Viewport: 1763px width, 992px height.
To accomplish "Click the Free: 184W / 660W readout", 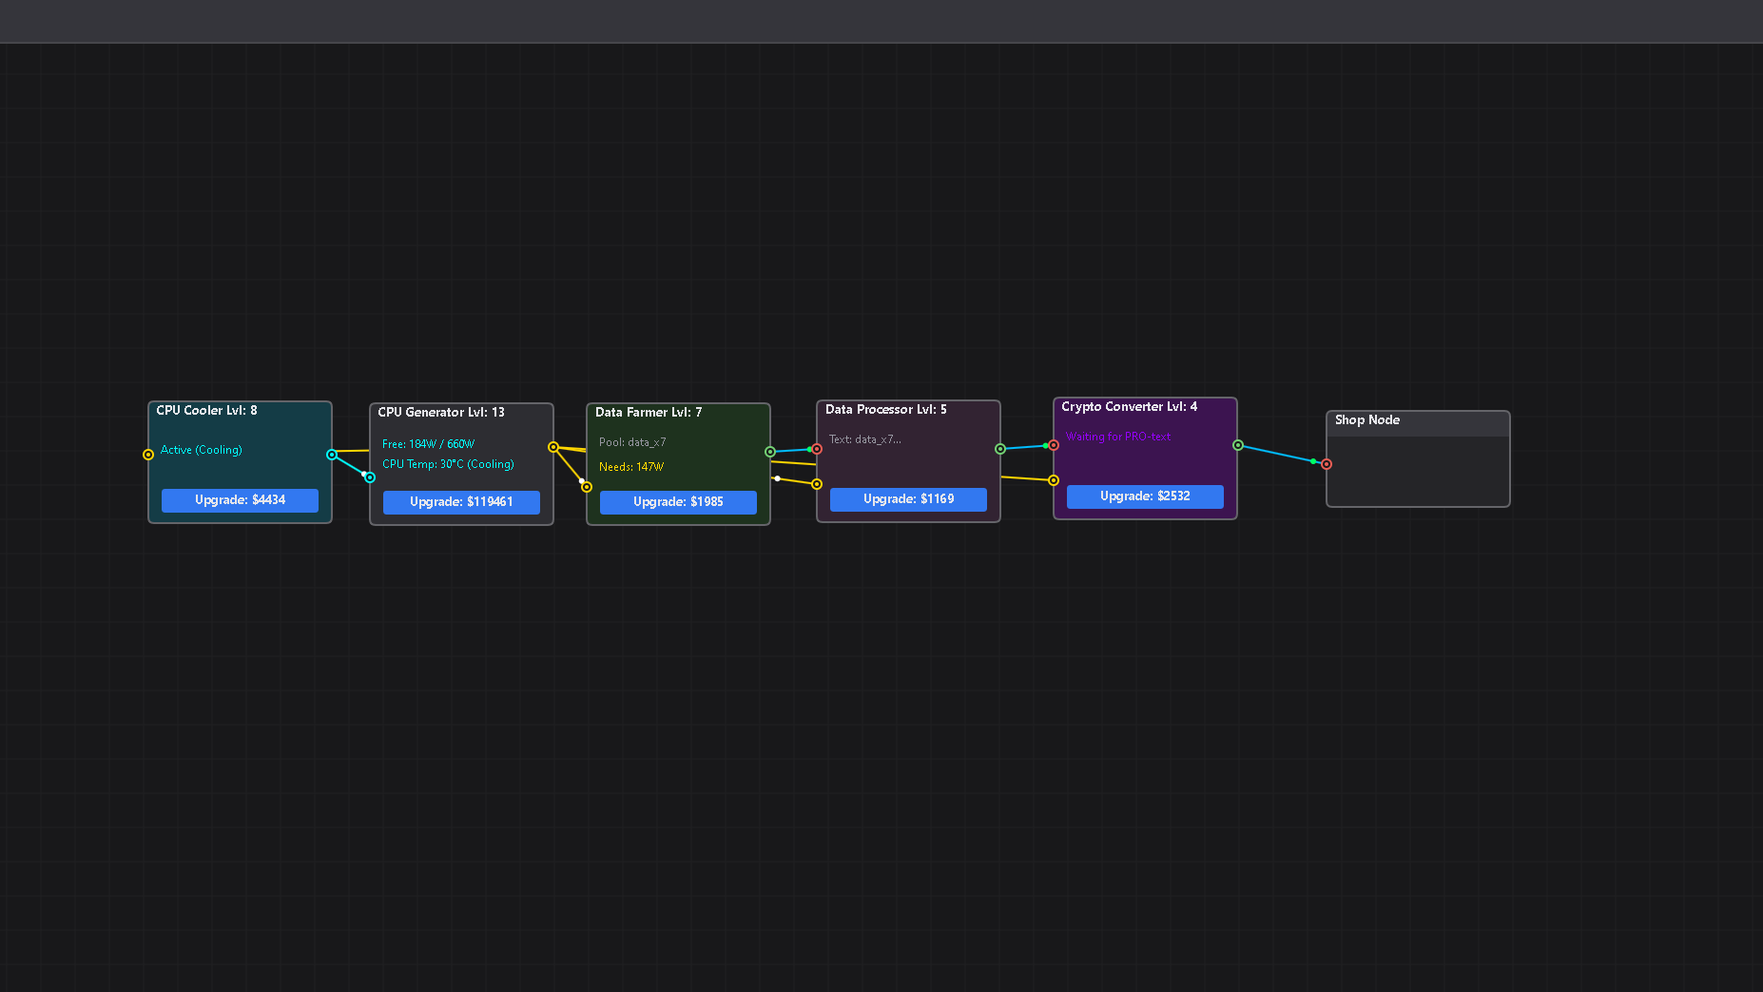I will point(428,444).
